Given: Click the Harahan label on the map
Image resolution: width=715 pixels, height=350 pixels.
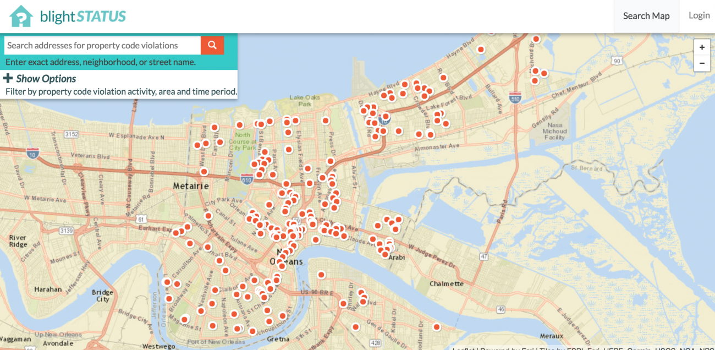Looking at the screenshot, I should coord(48,289).
